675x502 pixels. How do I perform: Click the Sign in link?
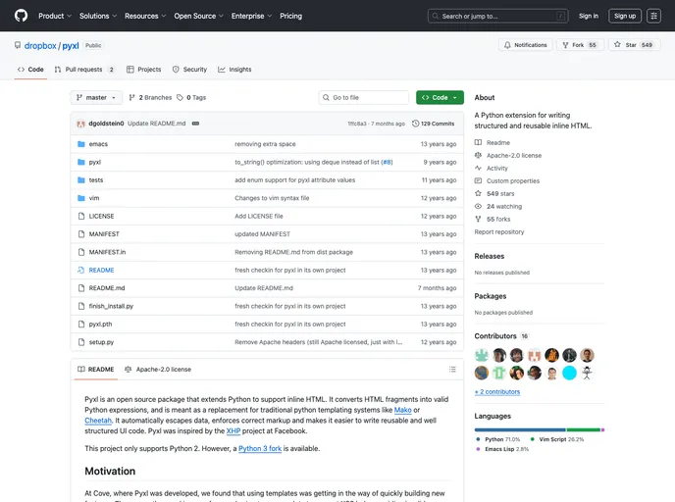tap(589, 16)
